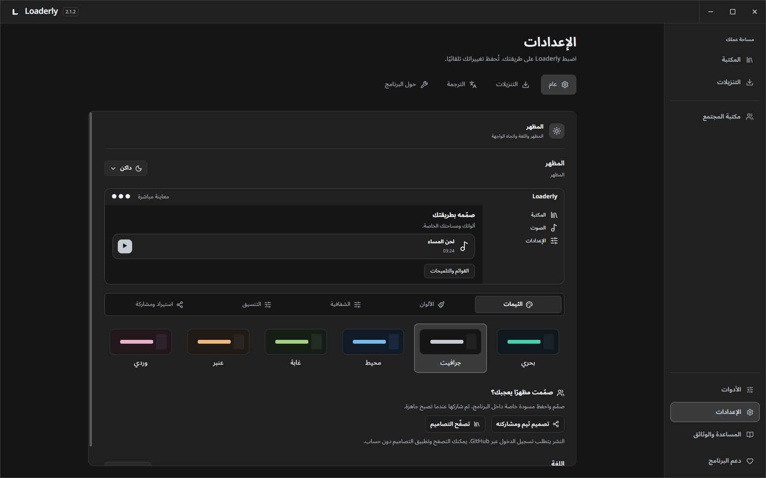The image size is (766, 478).
Task: Click the music note icon beside لحن المساء
Action: (x=464, y=246)
